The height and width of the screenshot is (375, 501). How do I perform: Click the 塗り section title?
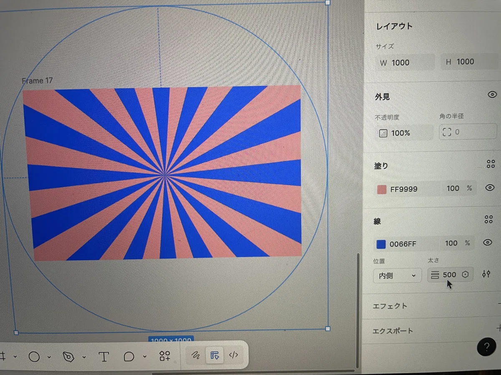pos(381,166)
